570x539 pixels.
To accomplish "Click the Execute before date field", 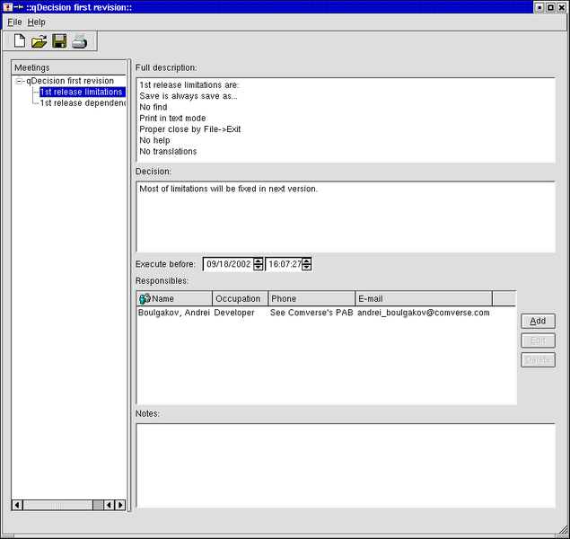I will coord(228,264).
